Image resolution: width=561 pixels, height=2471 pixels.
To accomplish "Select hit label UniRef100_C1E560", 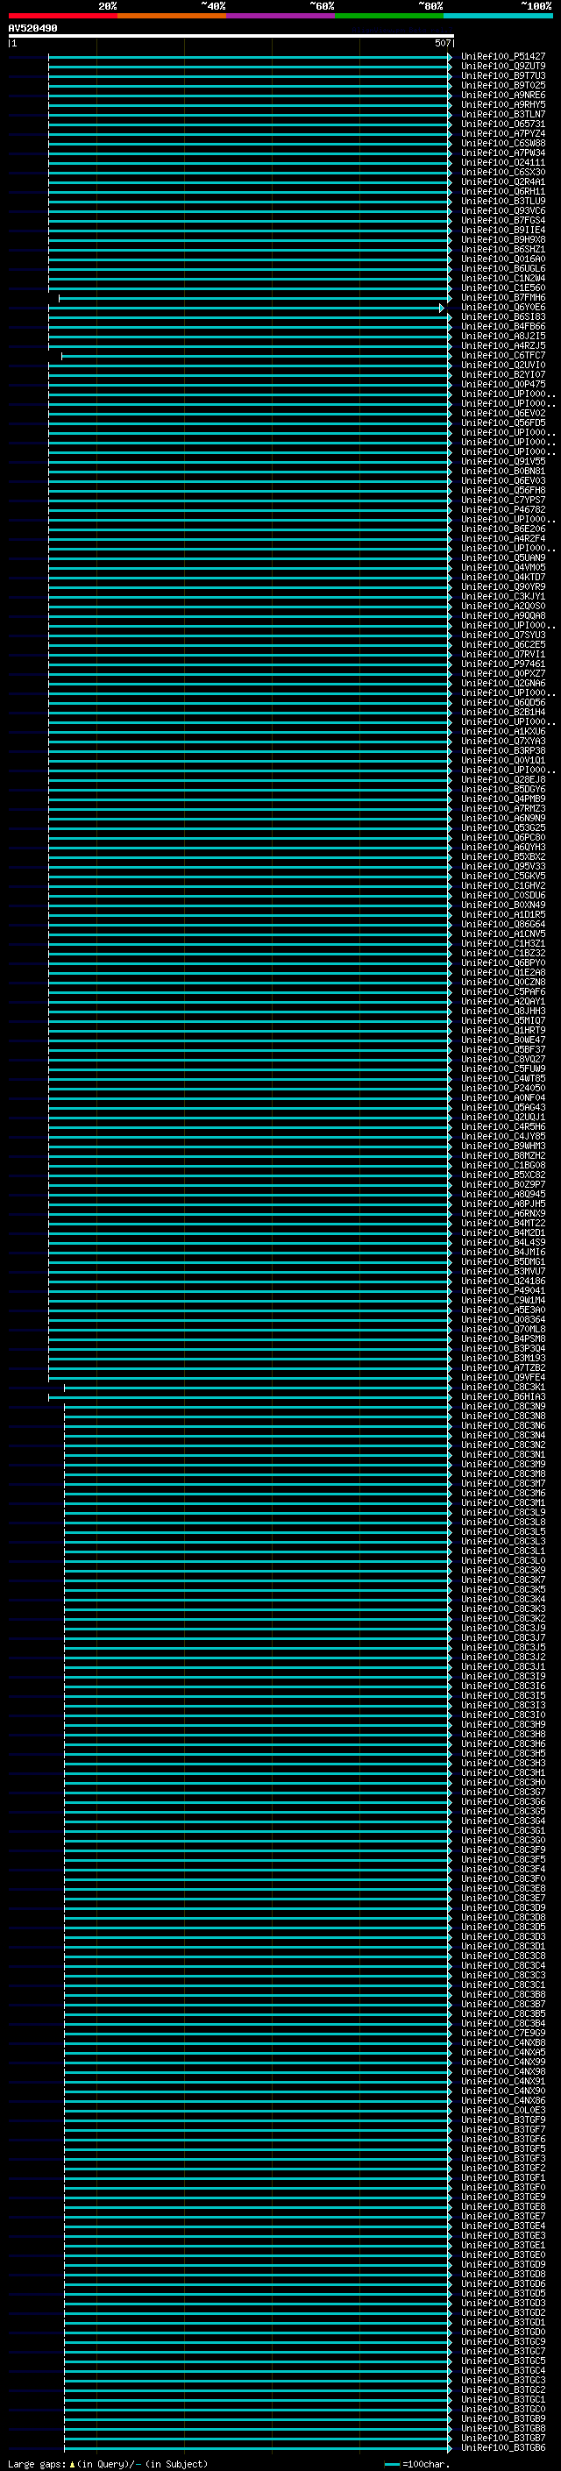I will (x=503, y=288).
